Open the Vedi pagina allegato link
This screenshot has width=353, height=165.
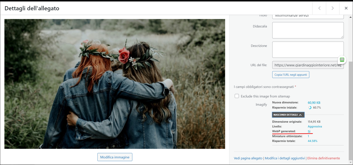pos(248,158)
